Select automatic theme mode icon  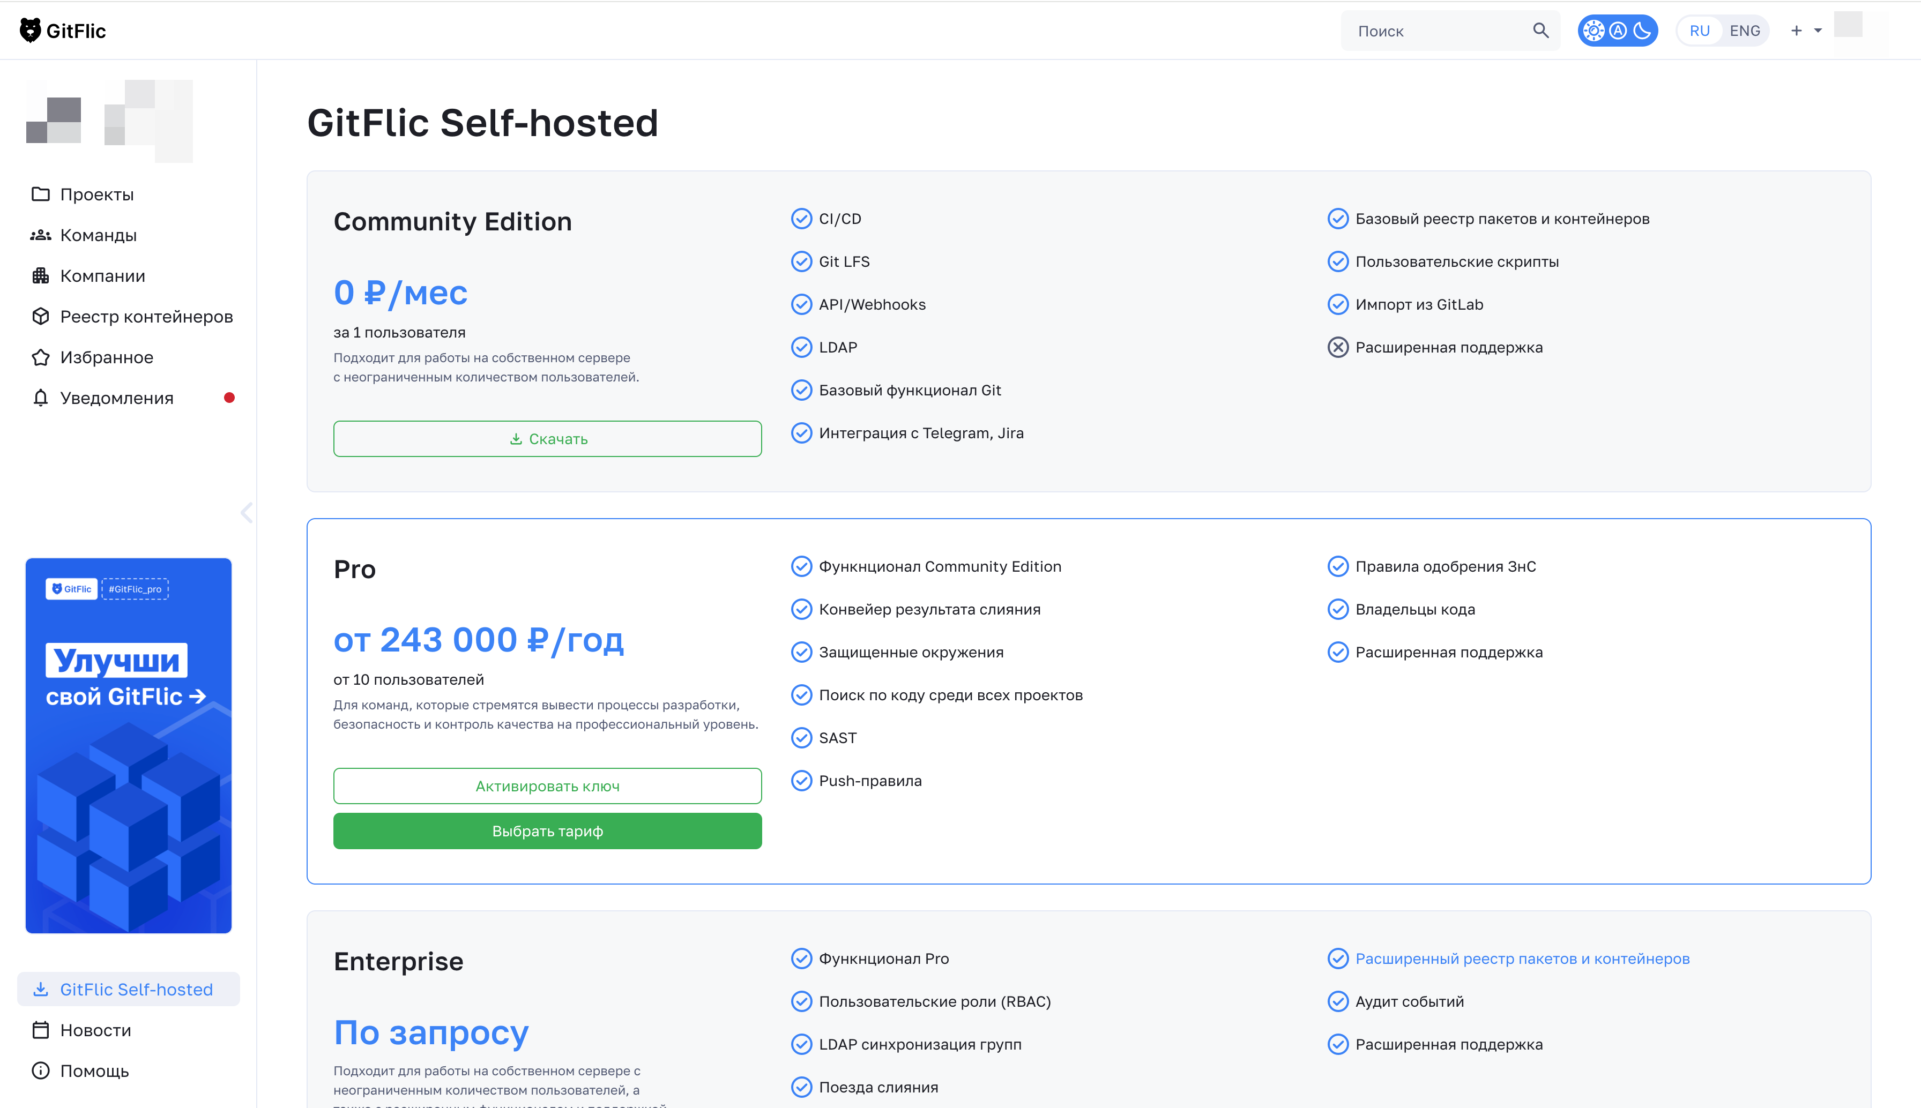tap(1618, 31)
